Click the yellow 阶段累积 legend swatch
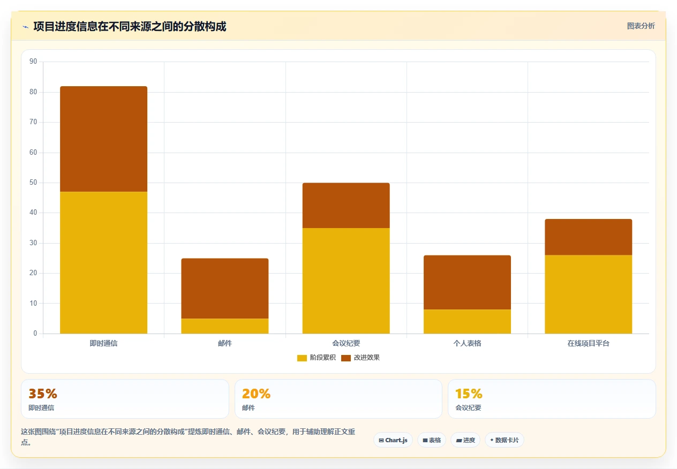 coord(302,358)
